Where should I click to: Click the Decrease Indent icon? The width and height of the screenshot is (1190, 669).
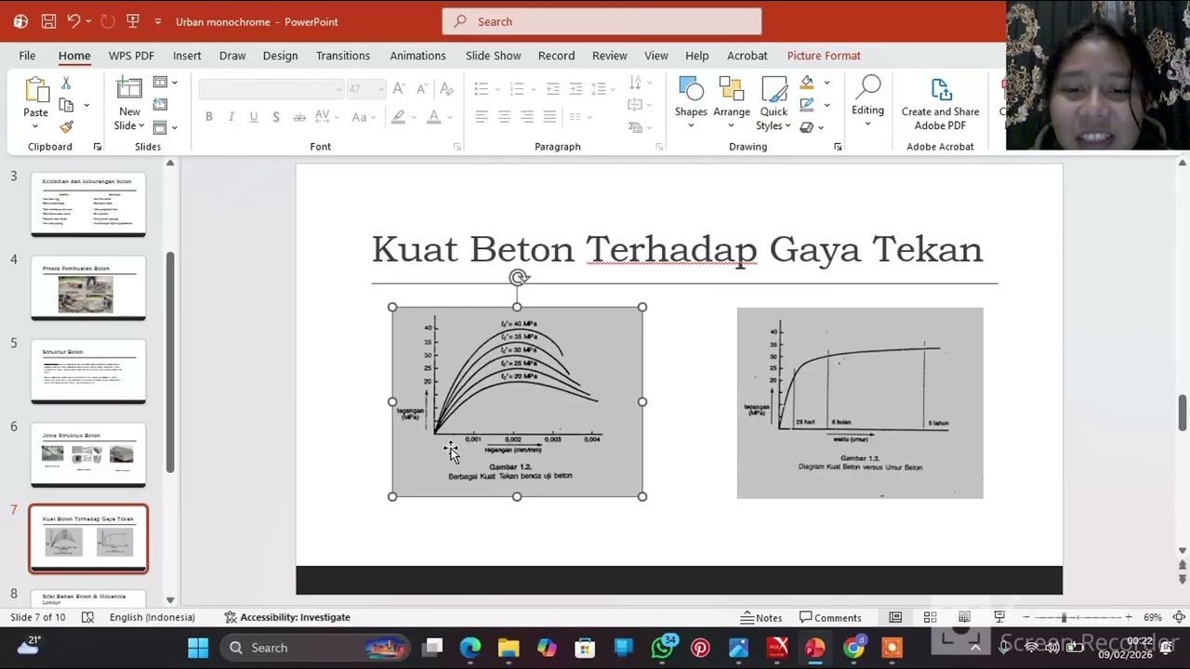(552, 89)
